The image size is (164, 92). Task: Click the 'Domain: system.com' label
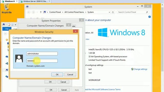pyautogui.click(x=35, y=66)
